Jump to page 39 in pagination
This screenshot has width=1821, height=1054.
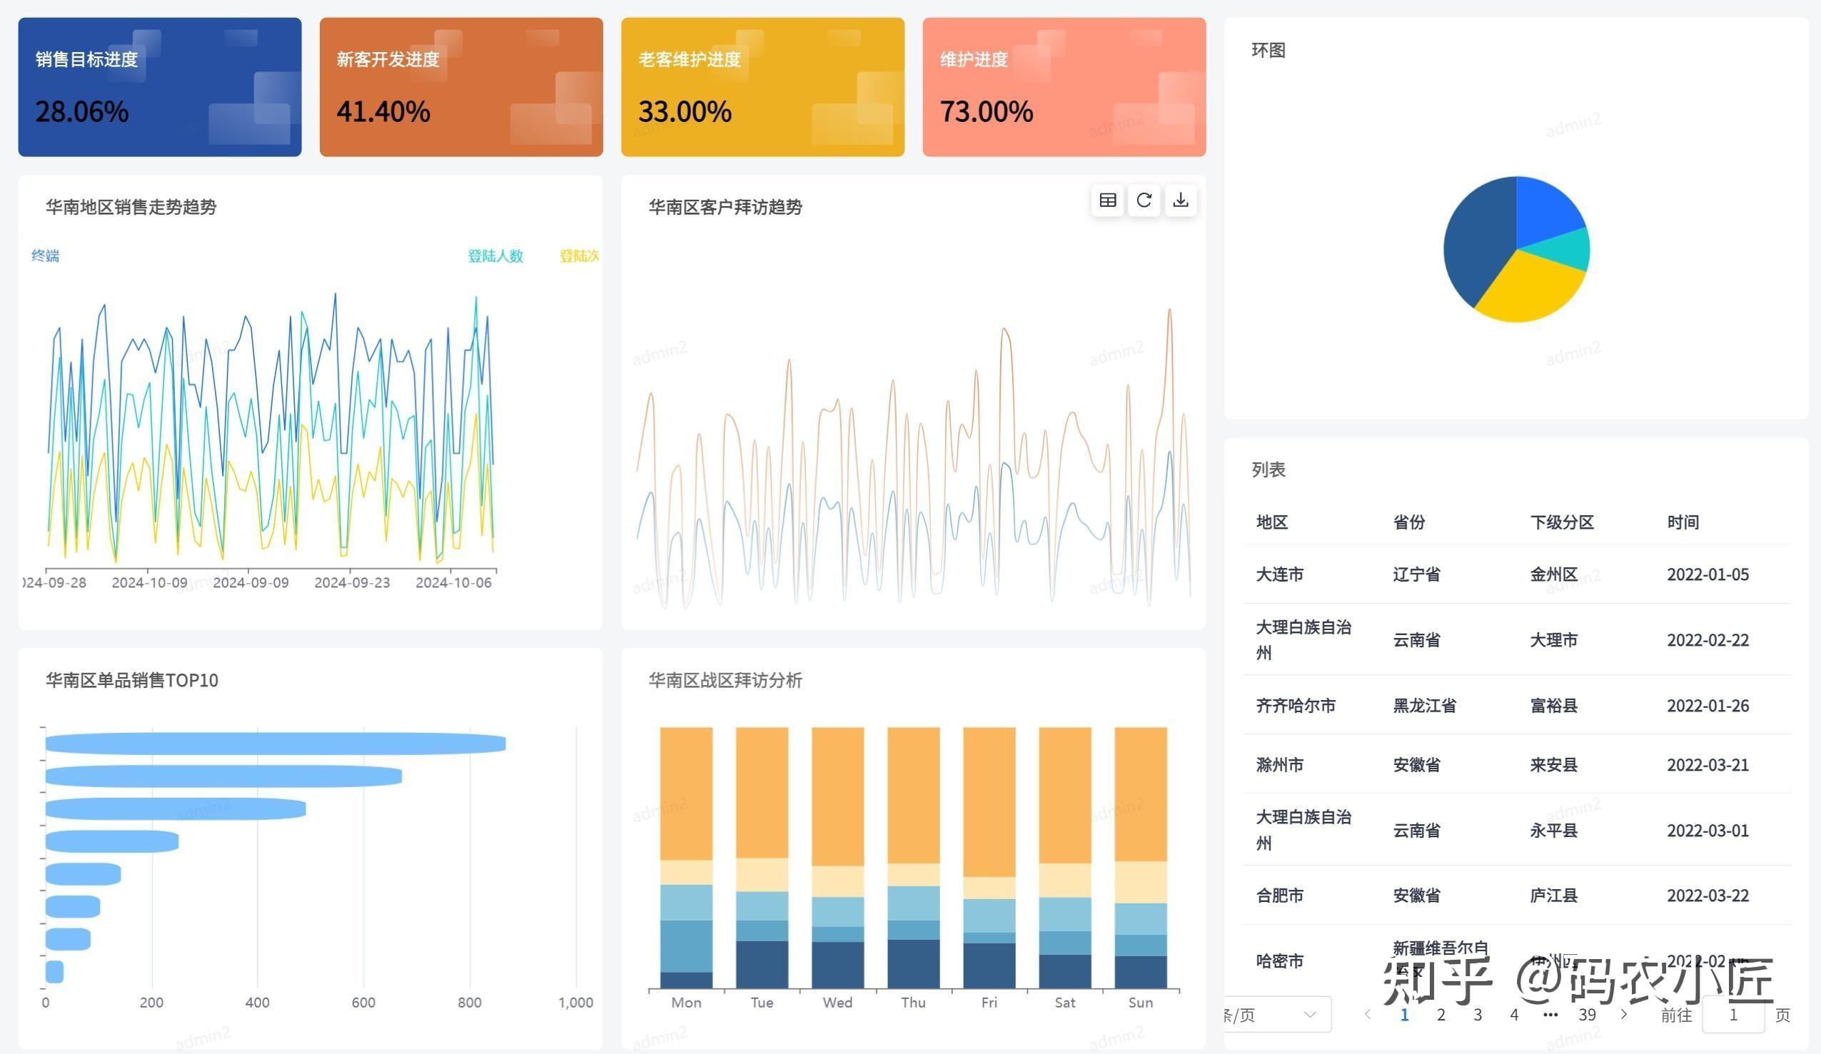[x=1587, y=1015]
